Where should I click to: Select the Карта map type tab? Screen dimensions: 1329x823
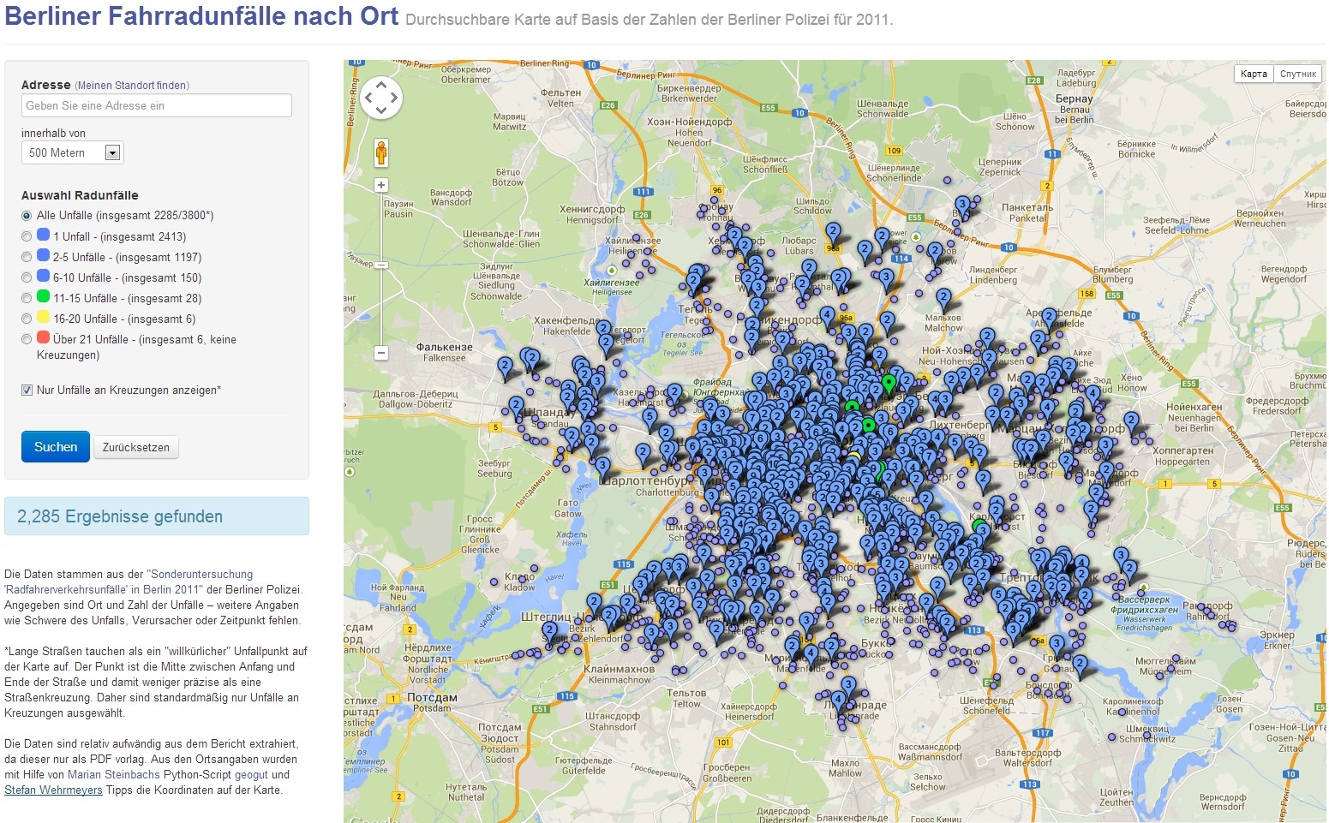click(x=1253, y=74)
